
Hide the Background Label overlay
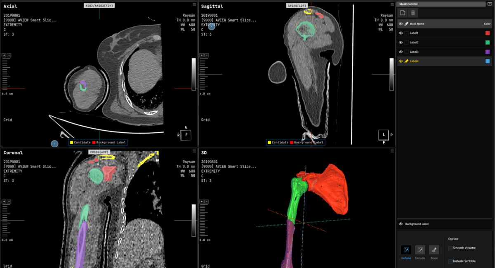pyautogui.click(x=401, y=224)
